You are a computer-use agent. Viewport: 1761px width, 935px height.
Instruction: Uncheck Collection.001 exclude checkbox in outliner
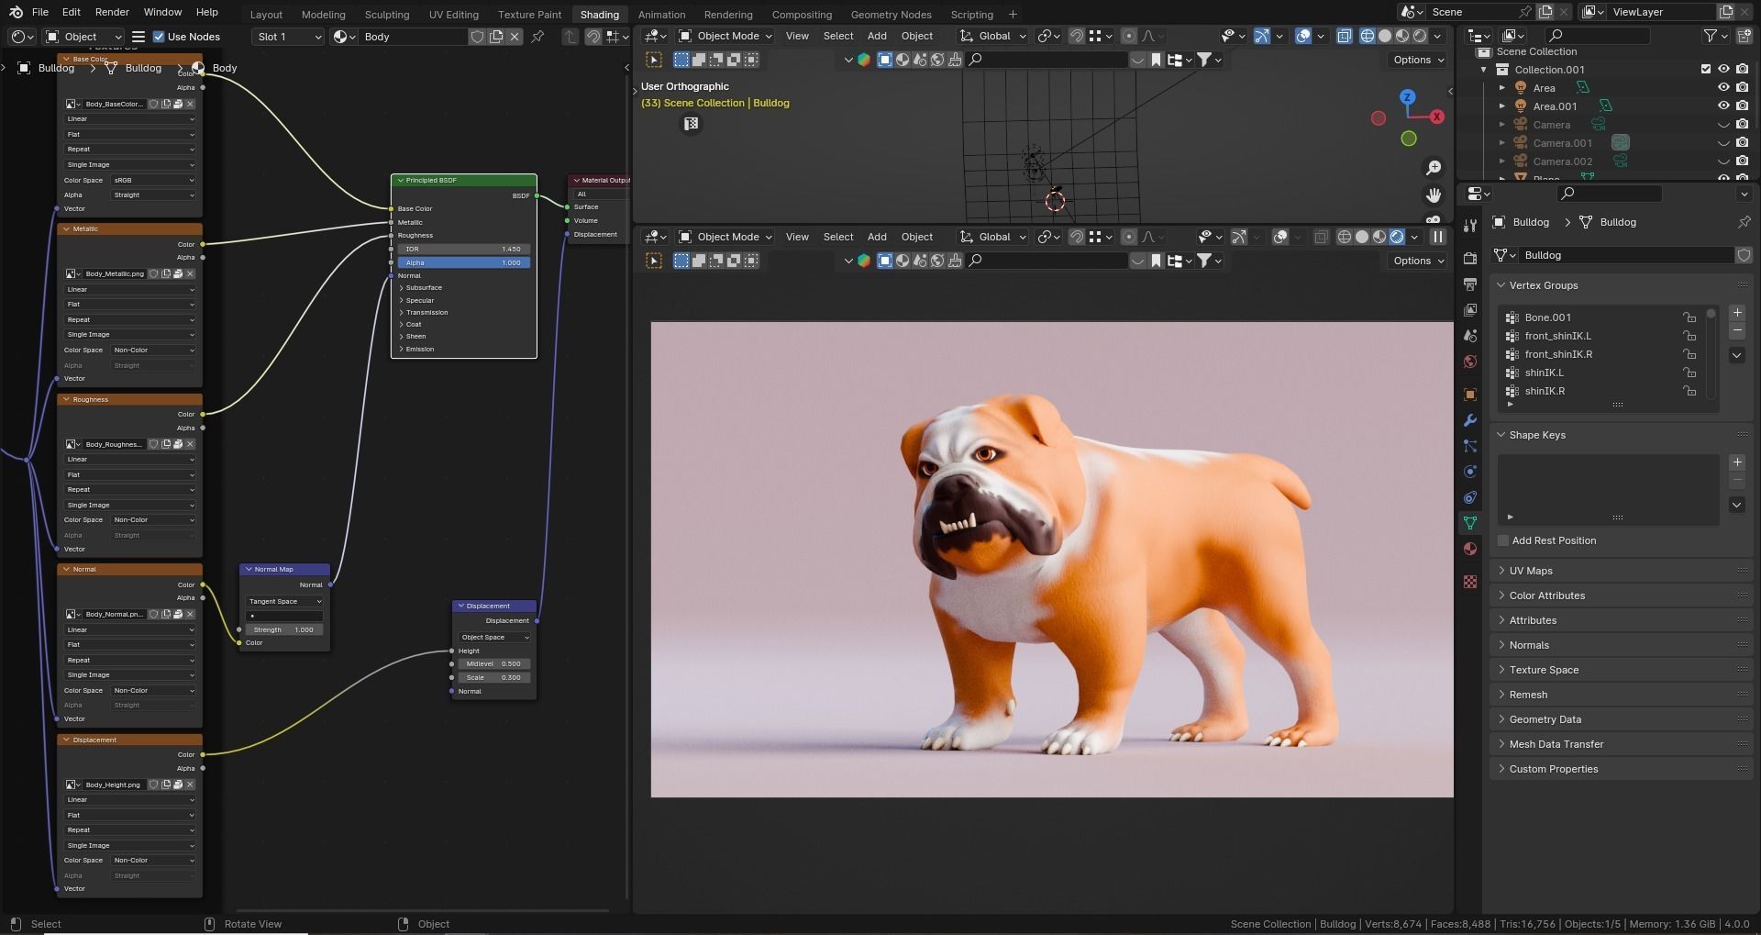pyautogui.click(x=1706, y=69)
